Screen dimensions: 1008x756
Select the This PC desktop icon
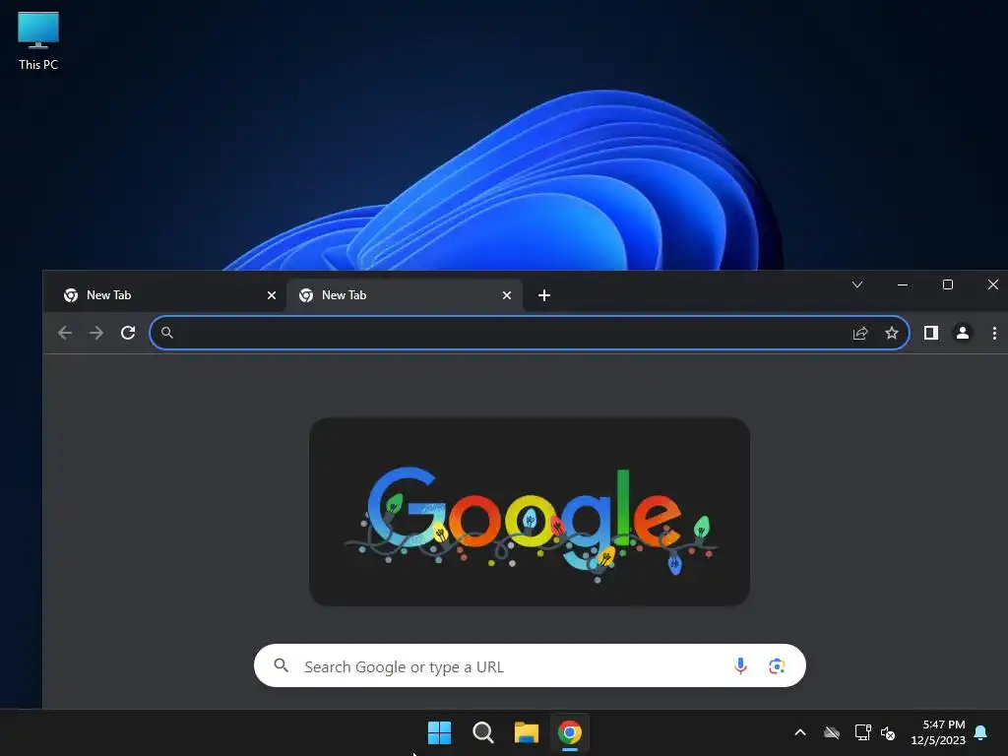[38, 40]
